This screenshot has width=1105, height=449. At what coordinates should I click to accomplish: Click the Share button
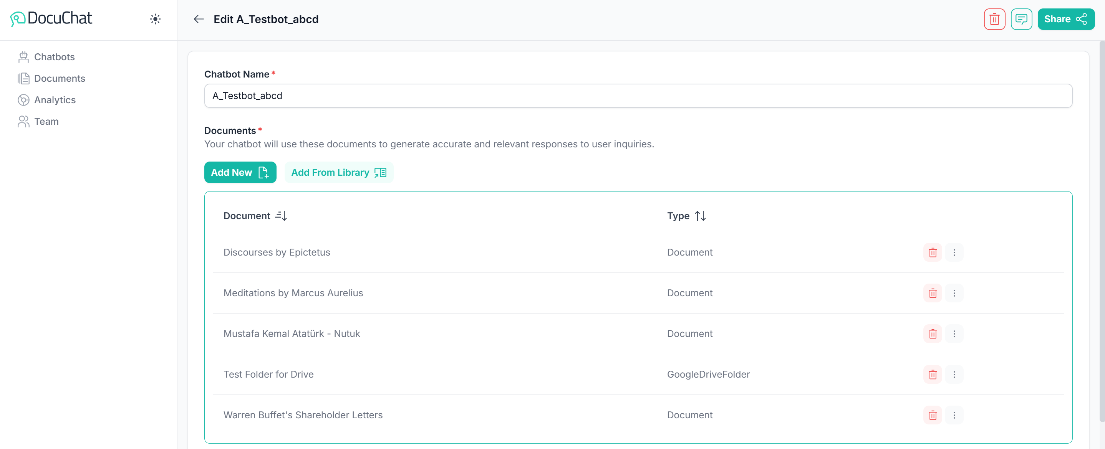point(1065,19)
